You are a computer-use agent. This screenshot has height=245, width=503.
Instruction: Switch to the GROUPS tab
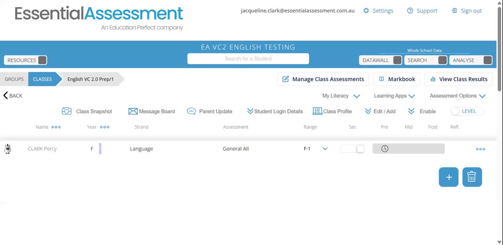(14, 79)
